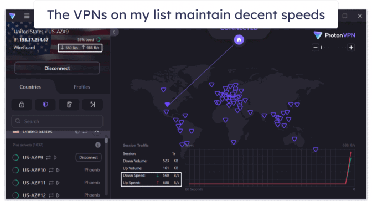Click streaming play icon for US-AZ#11

point(58,183)
